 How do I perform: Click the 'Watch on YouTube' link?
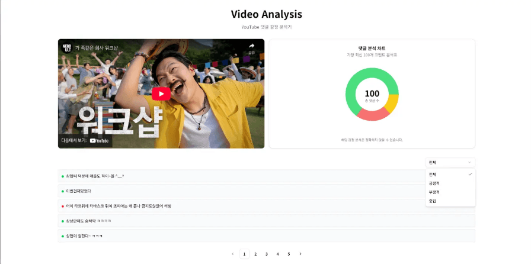85,141
